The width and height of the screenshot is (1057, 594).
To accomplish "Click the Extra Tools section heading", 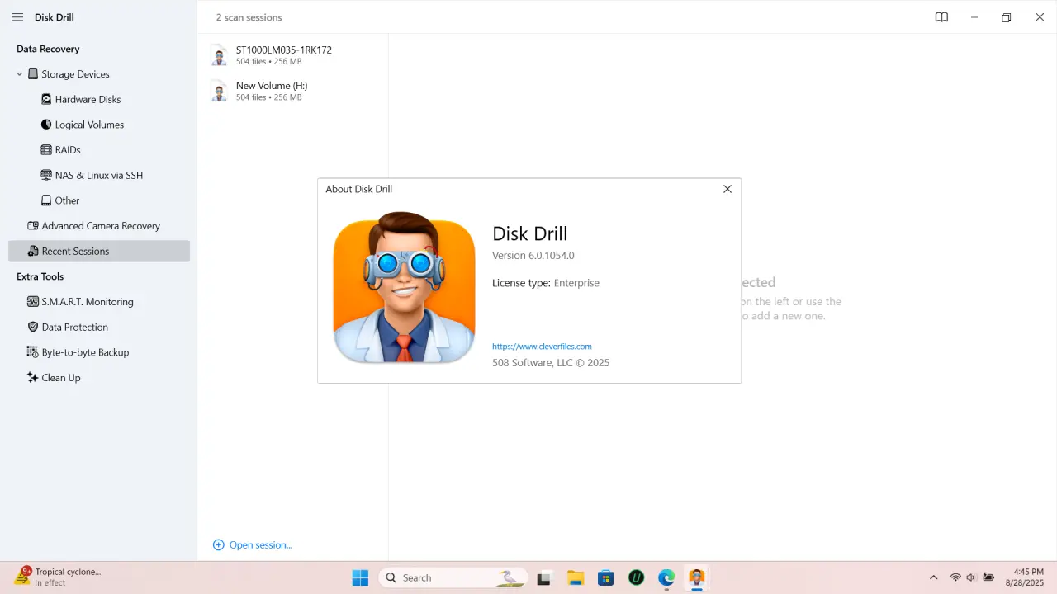I will (x=40, y=276).
